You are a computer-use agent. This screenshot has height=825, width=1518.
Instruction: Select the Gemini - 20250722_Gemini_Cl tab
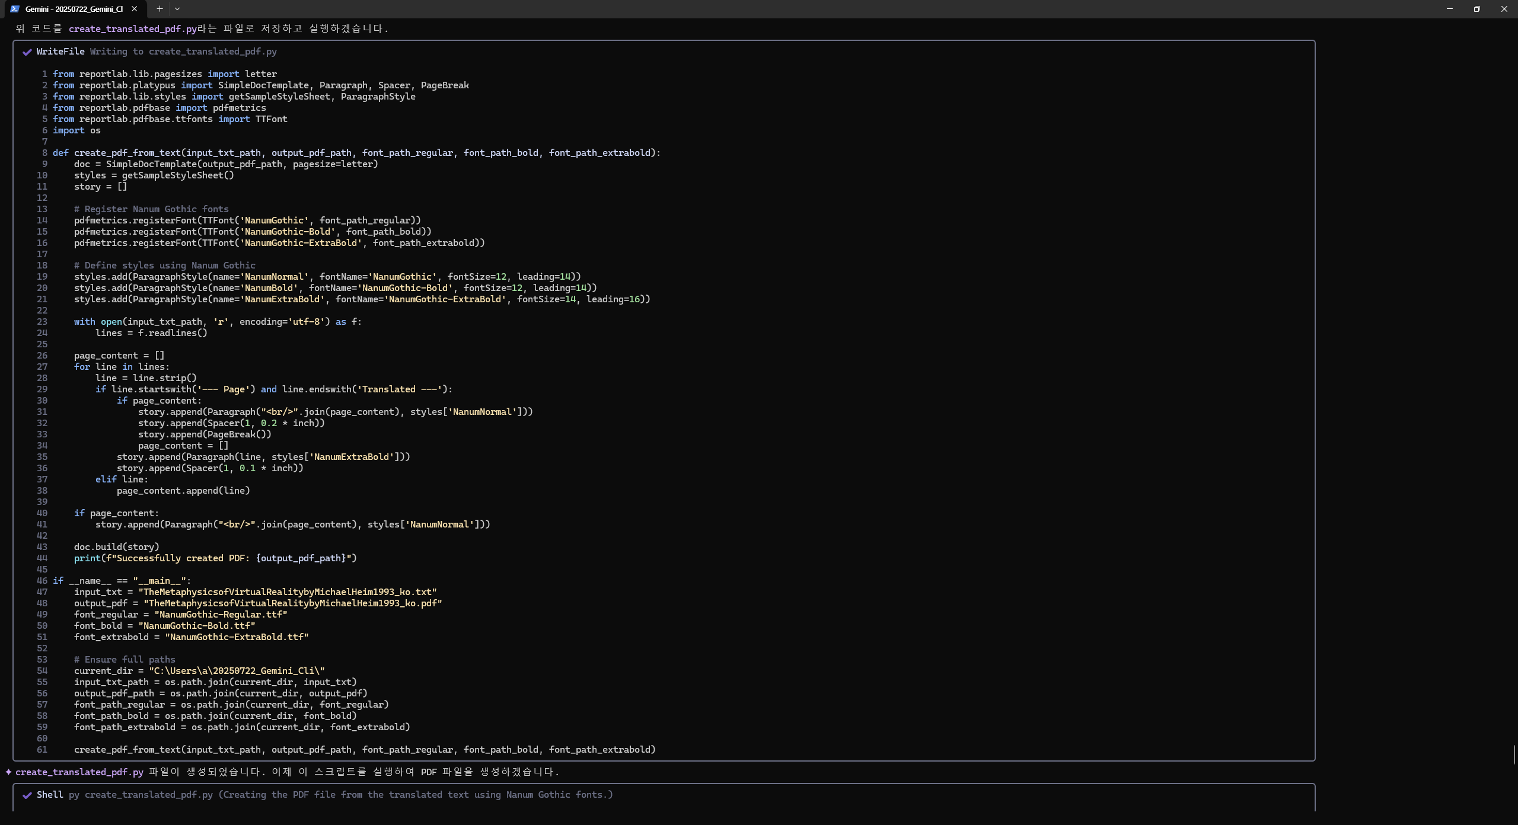[74, 9]
